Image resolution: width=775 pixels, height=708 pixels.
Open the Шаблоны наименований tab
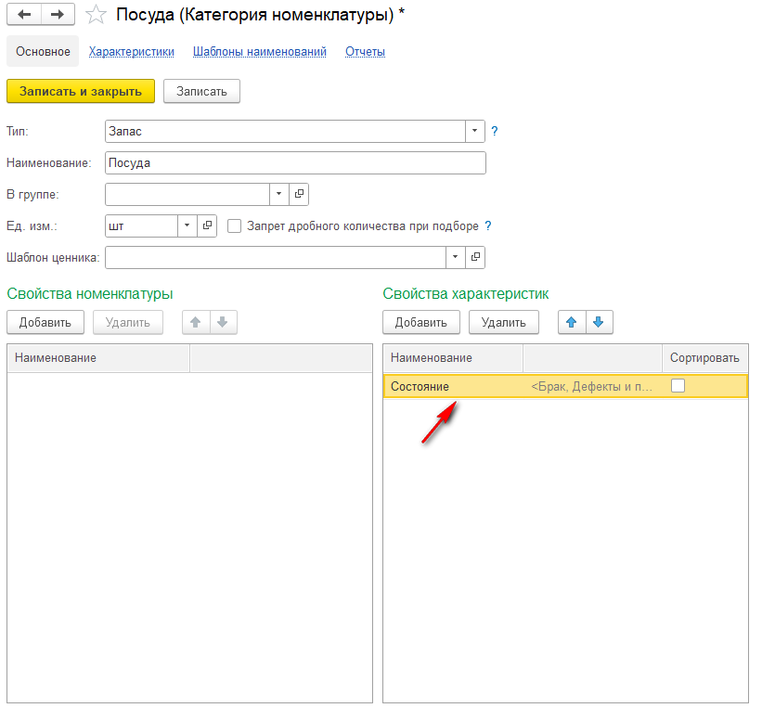(x=260, y=51)
